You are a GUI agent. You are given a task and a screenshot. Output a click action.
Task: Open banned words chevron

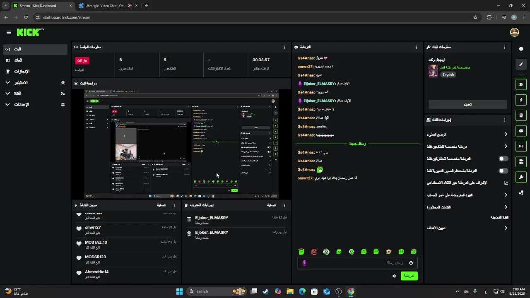pos(506,207)
